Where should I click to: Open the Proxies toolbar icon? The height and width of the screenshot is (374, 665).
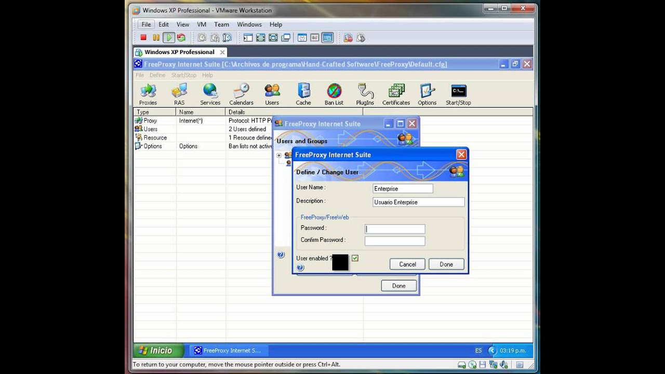pyautogui.click(x=148, y=95)
